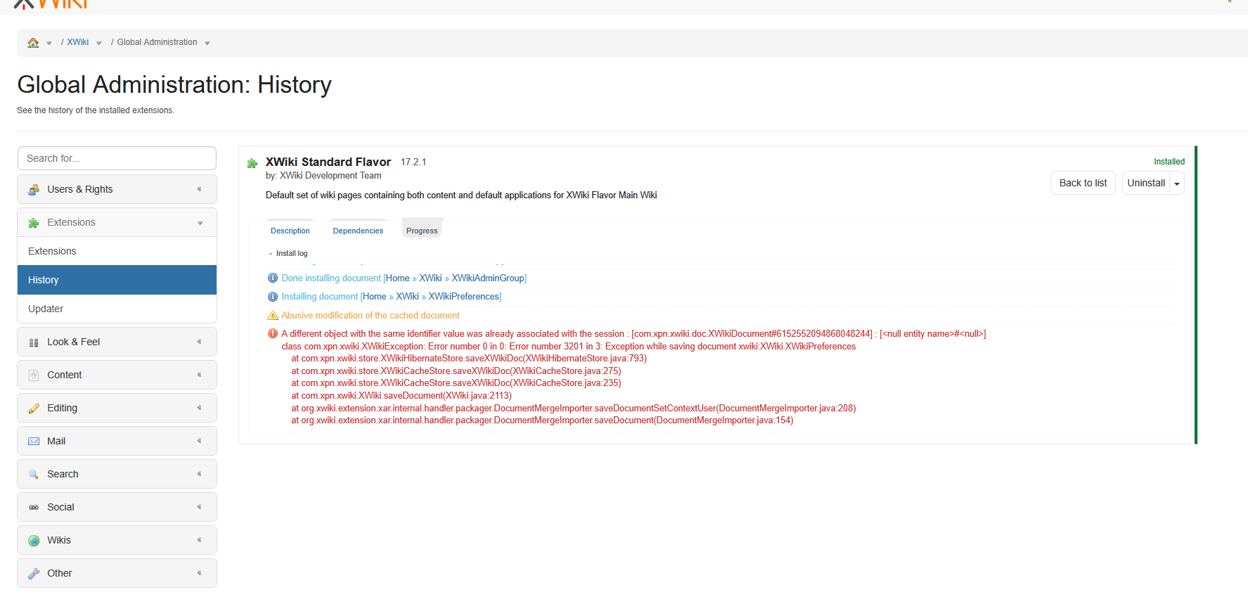1248x604 pixels.
Task: Expand the Other section arrow
Action: coord(200,573)
